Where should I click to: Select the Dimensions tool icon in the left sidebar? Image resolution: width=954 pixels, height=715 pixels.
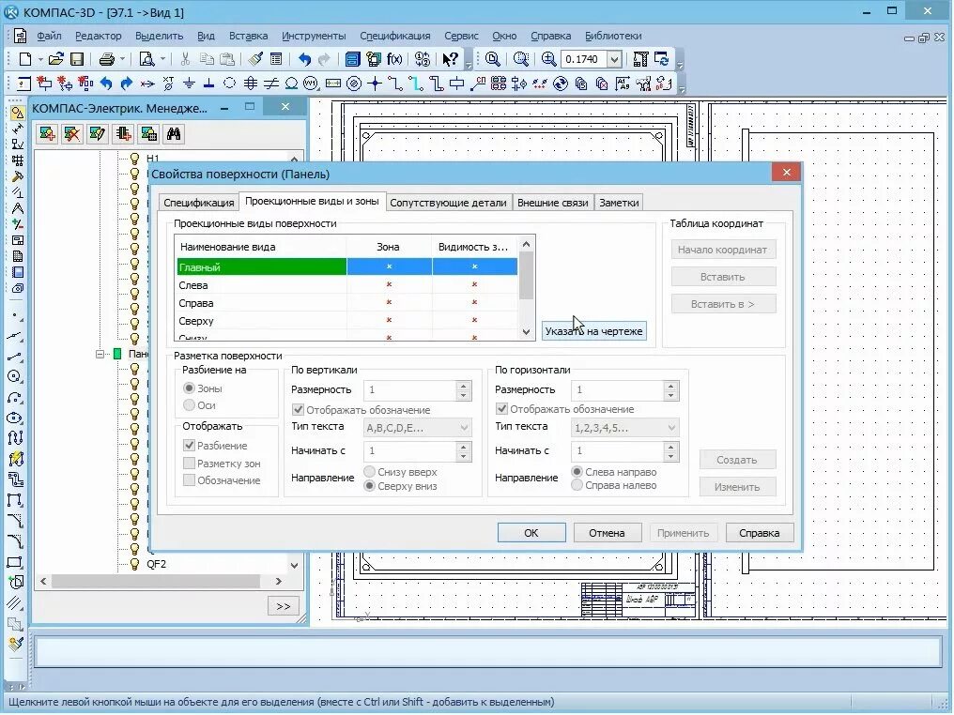point(17,129)
